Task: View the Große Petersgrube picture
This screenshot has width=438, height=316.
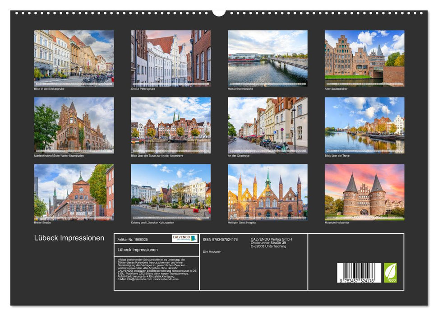Action: [x=171, y=58]
